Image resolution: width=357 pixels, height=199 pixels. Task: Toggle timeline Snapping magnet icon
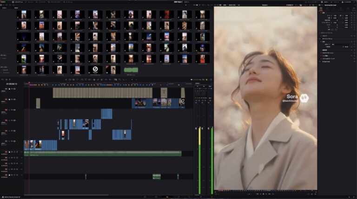point(94,79)
